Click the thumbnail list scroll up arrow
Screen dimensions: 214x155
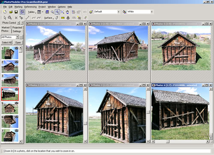click(x=21, y=47)
